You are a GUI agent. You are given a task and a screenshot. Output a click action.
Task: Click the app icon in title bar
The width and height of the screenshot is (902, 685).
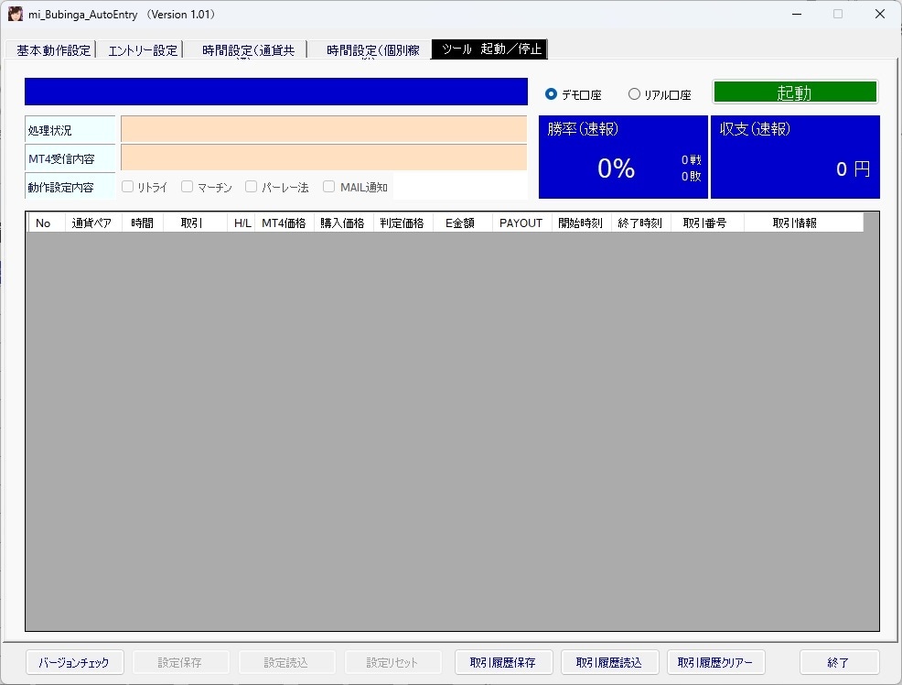16,14
